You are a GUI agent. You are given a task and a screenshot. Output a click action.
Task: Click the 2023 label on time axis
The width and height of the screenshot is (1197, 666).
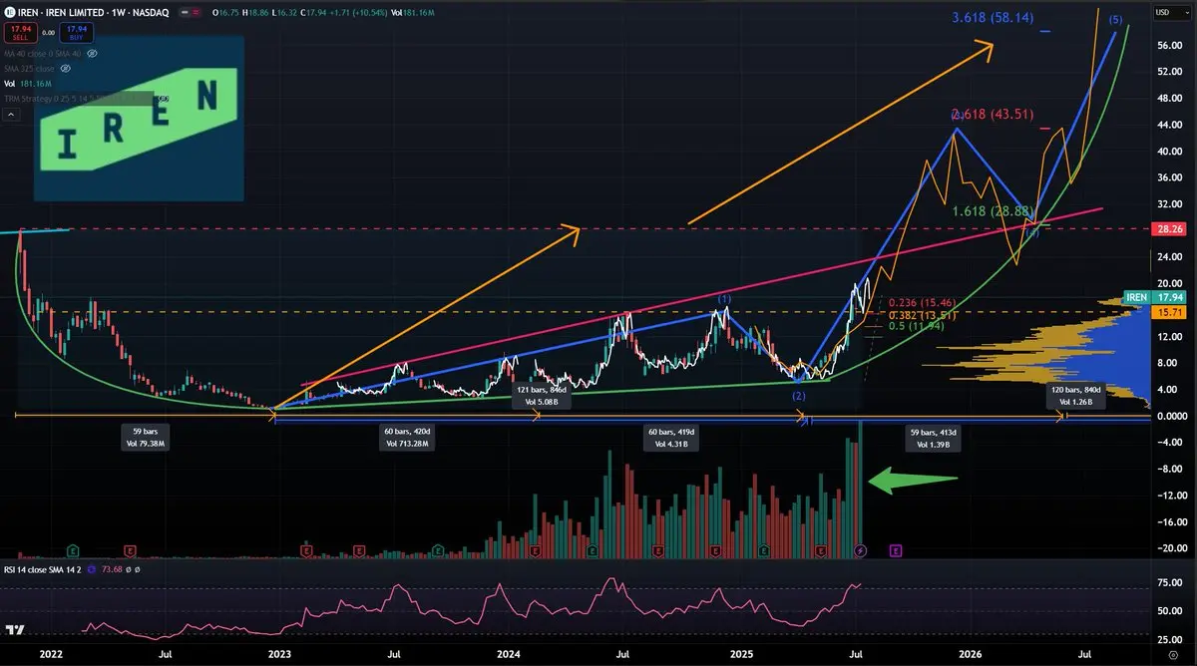point(279,655)
